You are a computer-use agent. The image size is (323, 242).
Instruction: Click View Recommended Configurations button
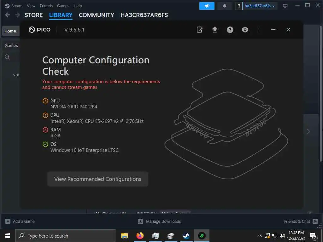98,179
